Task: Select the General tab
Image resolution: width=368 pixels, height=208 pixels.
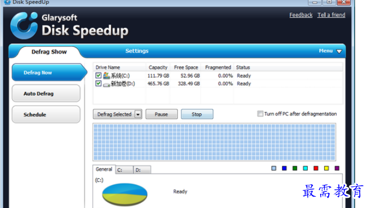Action: point(104,169)
